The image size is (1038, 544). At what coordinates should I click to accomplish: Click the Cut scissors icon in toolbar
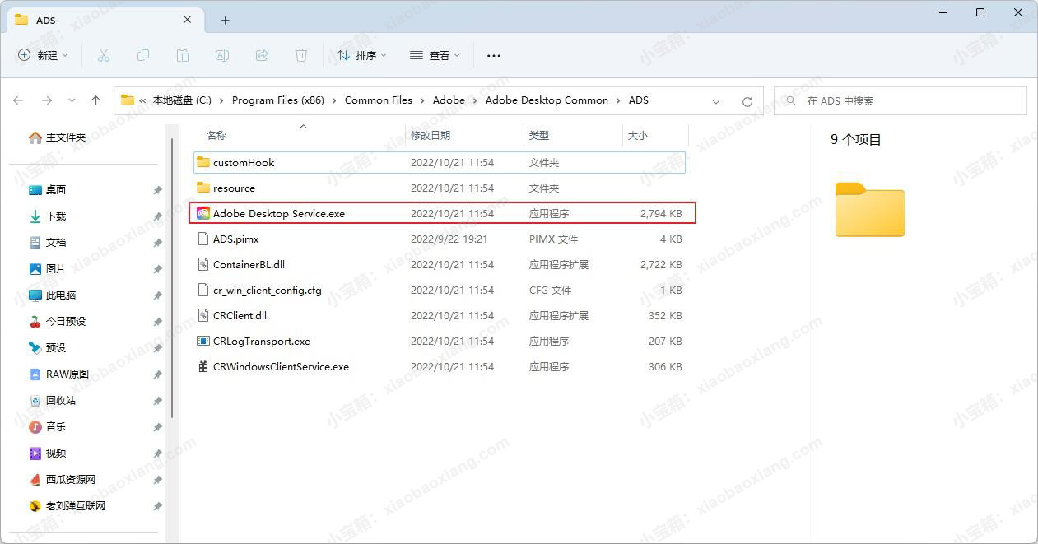point(103,55)
